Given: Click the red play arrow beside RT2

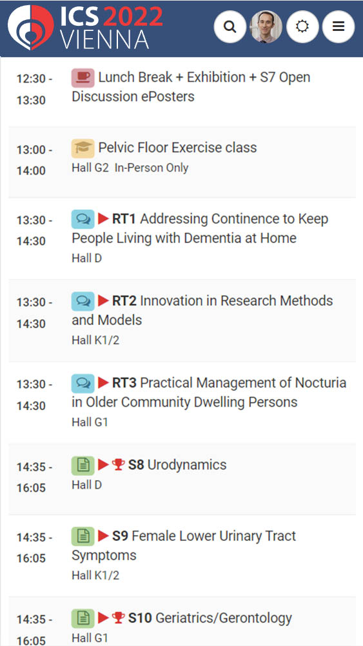Looking at the screenshot, I should (x=103, y=301).
